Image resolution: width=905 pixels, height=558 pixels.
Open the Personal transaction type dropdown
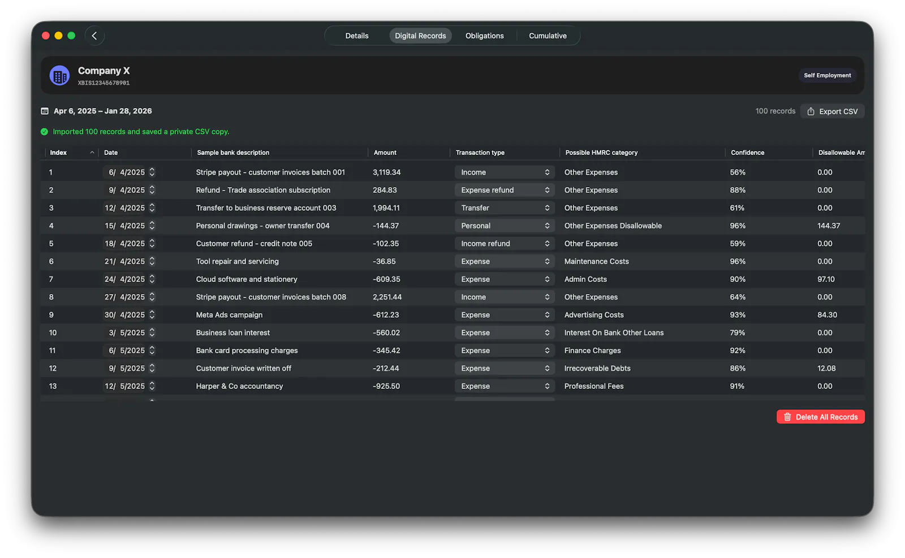(x=505, y=226)
